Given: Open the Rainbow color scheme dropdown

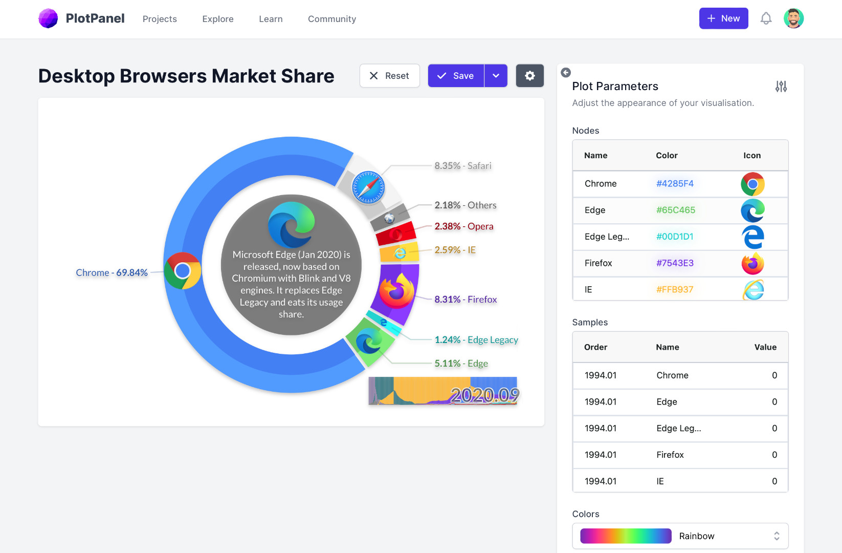Looking at the screenshot, I should pos(680,536).
